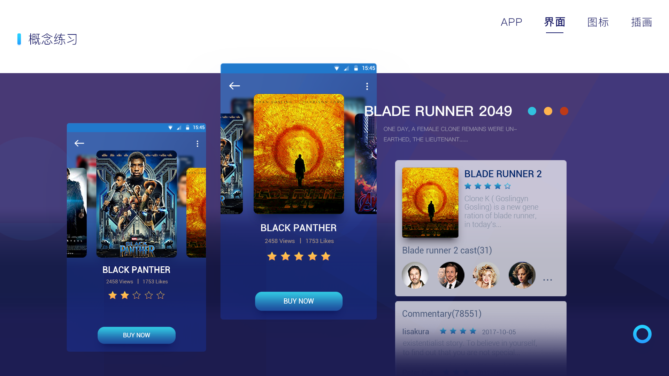Expand cast list with ellipsis dots
The height and width of the screenshot is (376, 669).
coord(547,280)
